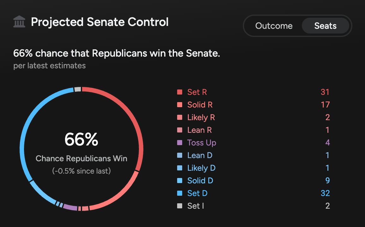
Task: Click the Solid D legend label
Action: pos(200,181)
